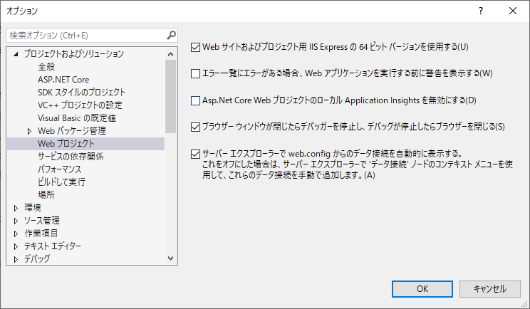Uncheck stop debugger when browser closes
The width and height of the screenshot is (530, 309).
(197, 127)
